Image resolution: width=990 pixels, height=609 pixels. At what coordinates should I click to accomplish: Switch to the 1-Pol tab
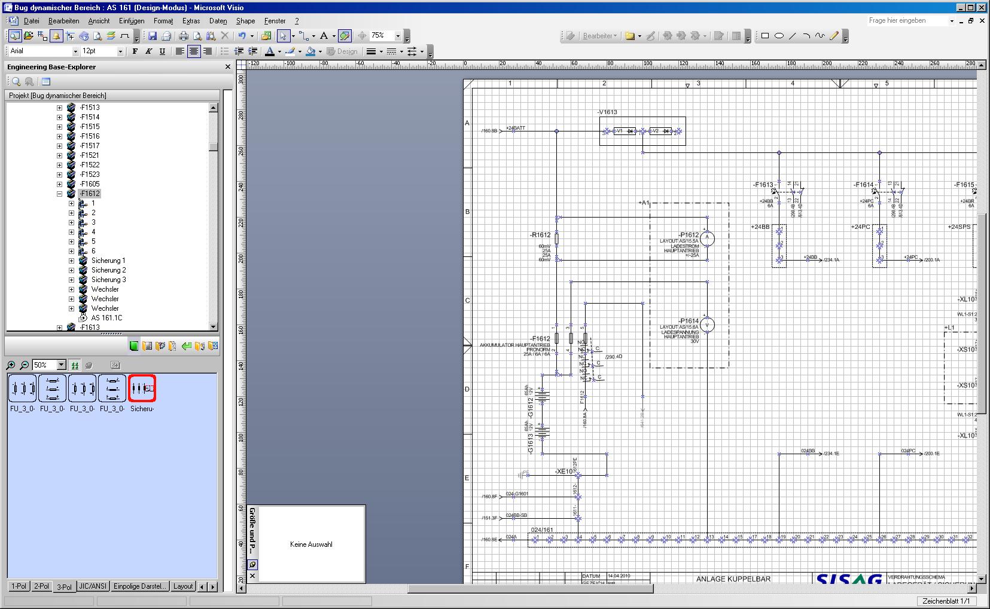click(x=19, y=586)
